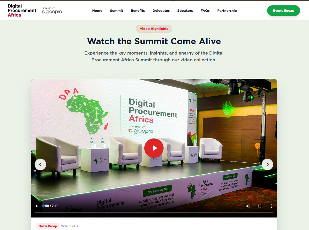Click the green Event Recap button
The image size is (309, 230).
[x=284, y=11]
